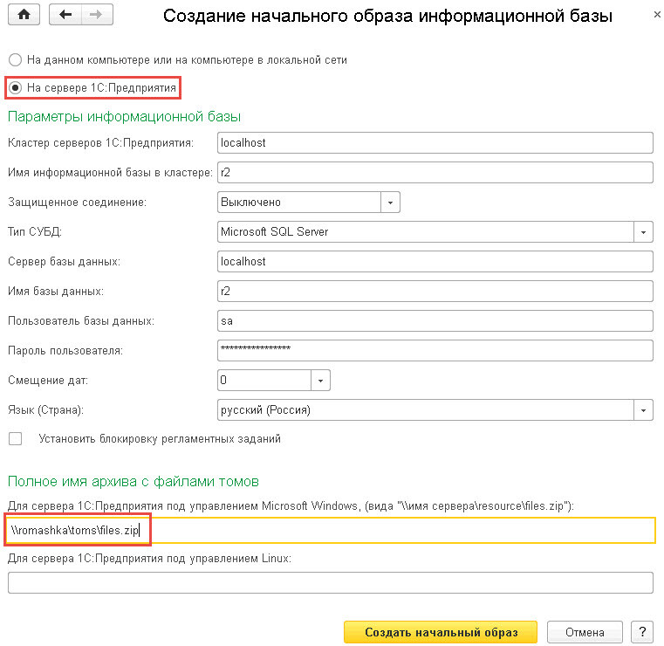Image resolution: width=664 pixels, height=646 pixels.
Task: Click the 'Отмена' button
Action: (x=585, y=632)
